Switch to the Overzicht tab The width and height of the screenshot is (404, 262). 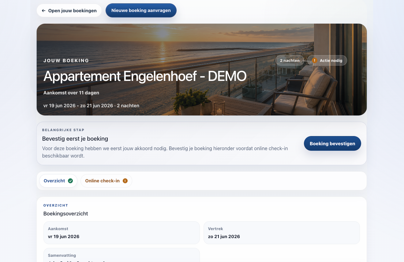58,181
